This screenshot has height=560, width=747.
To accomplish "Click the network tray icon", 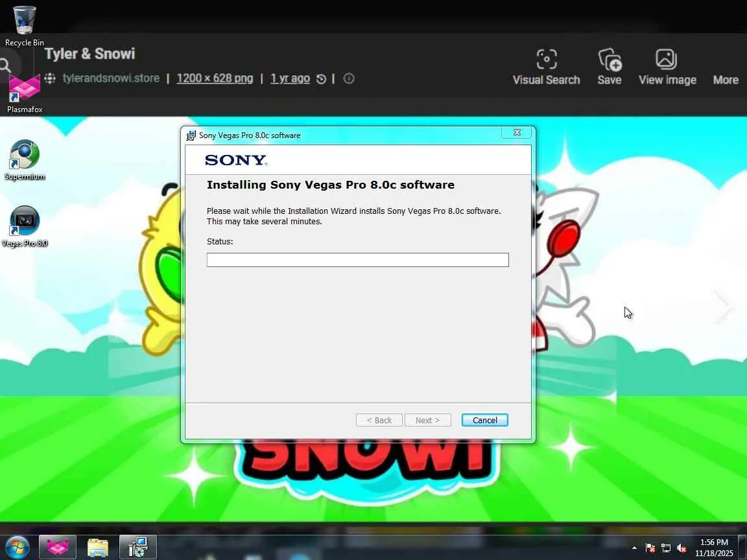I will point(666,548).
